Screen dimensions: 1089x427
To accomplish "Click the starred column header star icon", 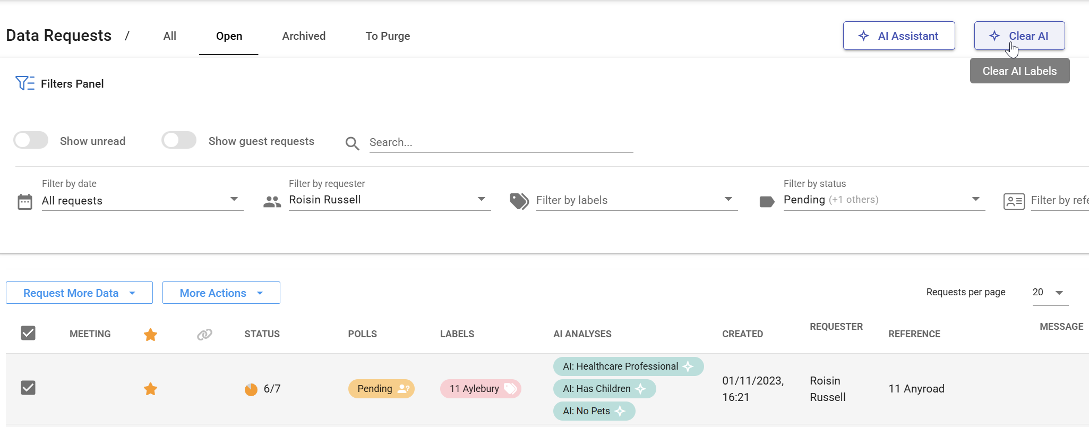I will (x=151, y=335).
